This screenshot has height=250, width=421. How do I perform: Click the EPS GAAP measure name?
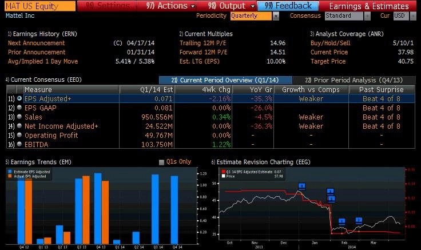click(41, 108)
